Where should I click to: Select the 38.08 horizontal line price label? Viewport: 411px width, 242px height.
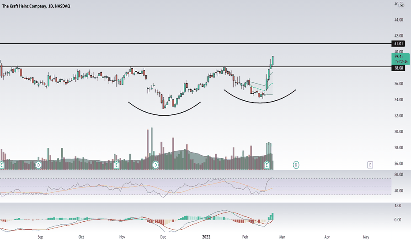[398, 68]
